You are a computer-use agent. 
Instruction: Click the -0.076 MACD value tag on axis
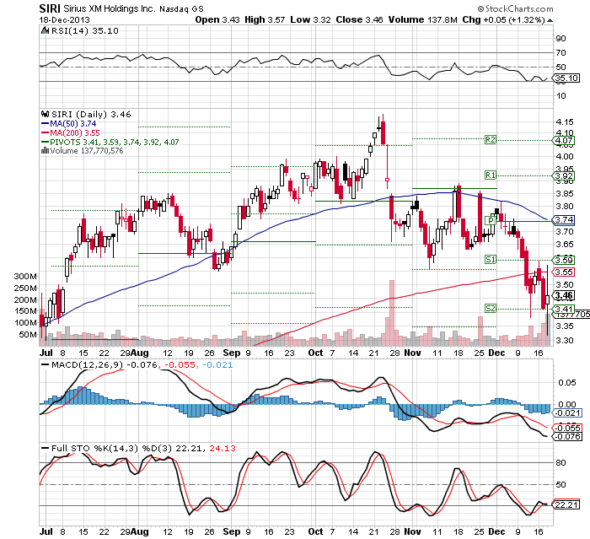(x=567, y=437)
